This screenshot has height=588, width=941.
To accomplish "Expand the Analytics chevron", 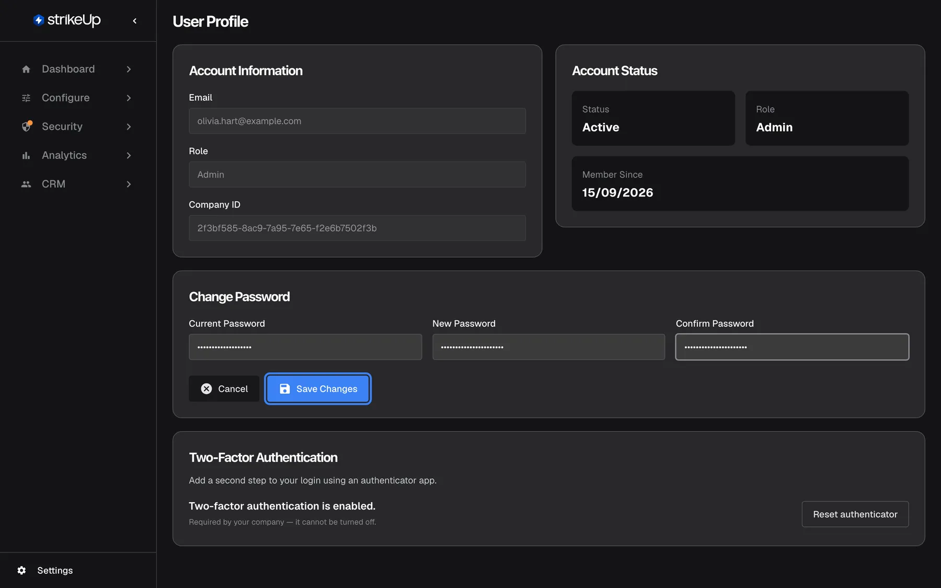I will tap(129, 155).
